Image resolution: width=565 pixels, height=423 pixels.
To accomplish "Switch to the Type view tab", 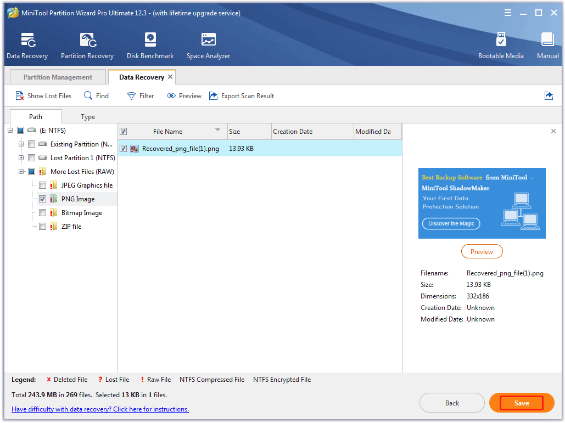I will [88, 117].
